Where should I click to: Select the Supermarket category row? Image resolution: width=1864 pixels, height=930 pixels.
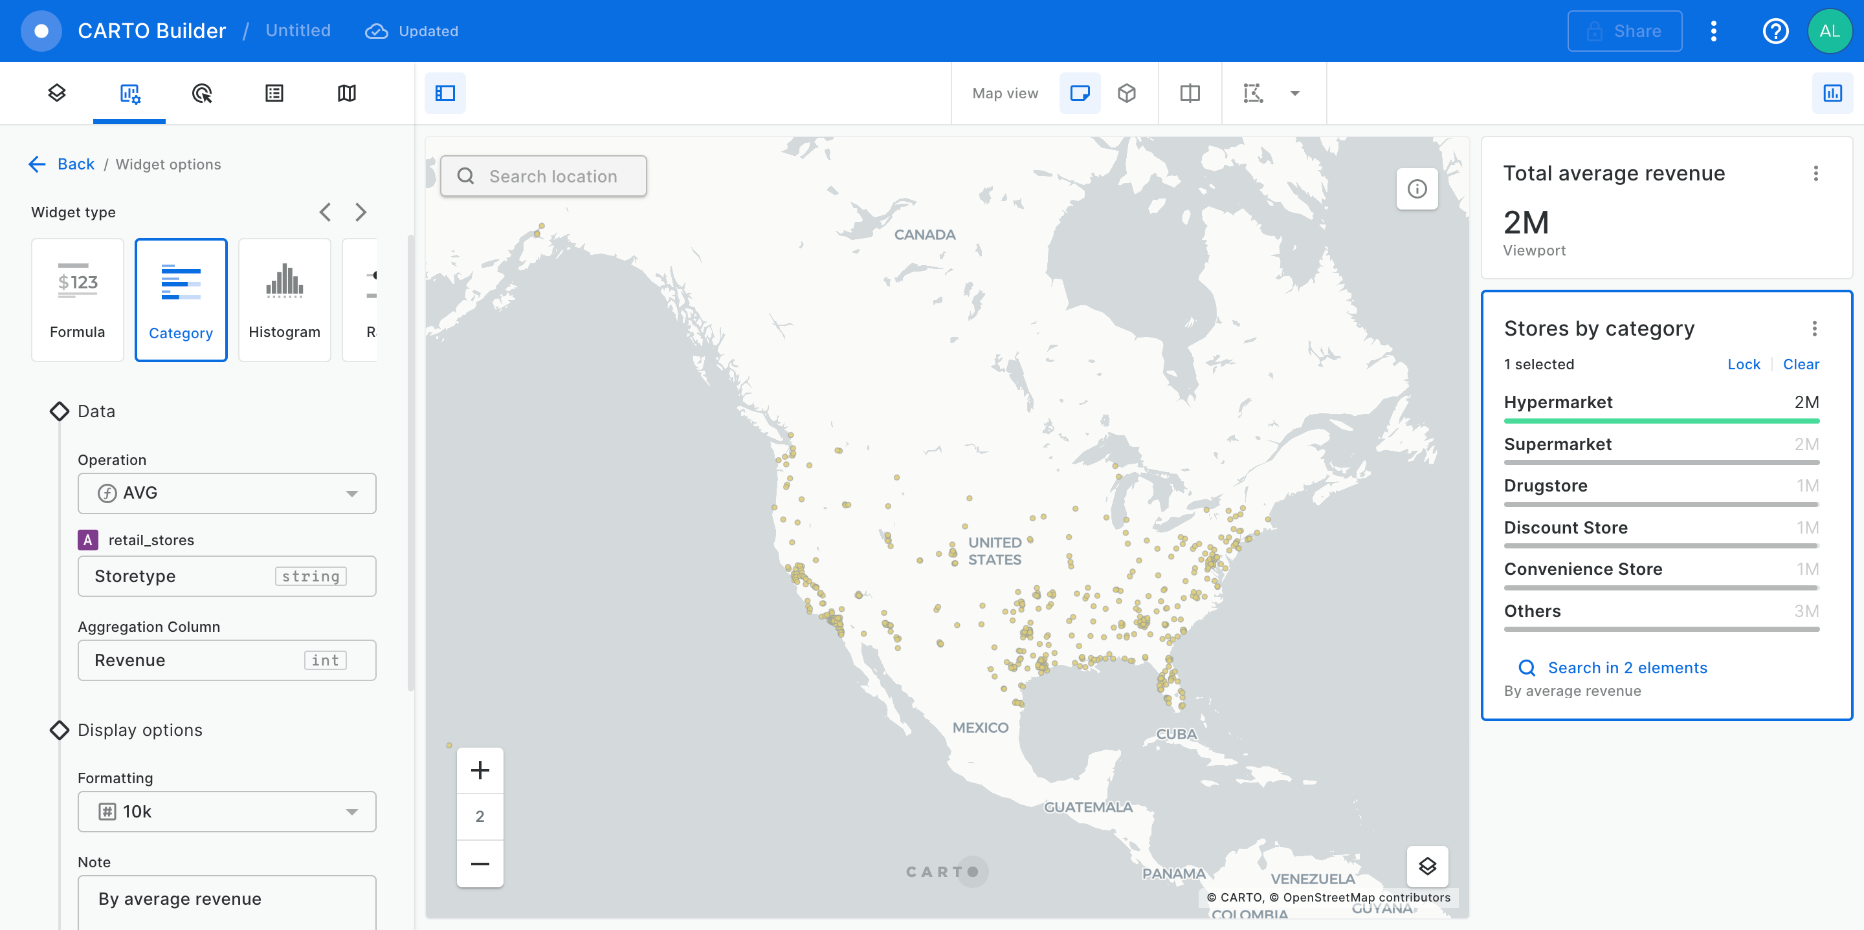pos(1661,449)
